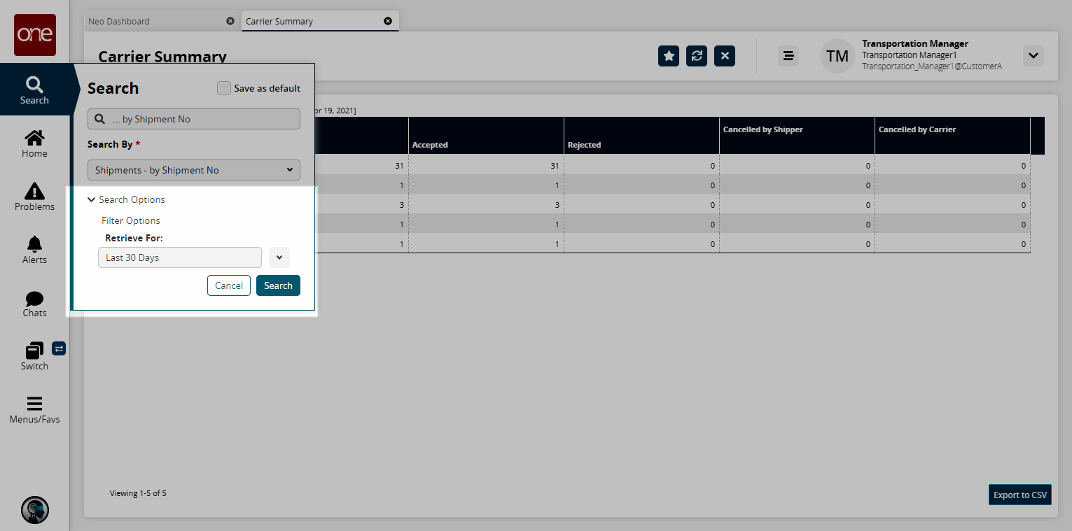This screenshot has width=1072, height=531.
Task: Expand the user profile dropdown arrow
Action: 1033,56
